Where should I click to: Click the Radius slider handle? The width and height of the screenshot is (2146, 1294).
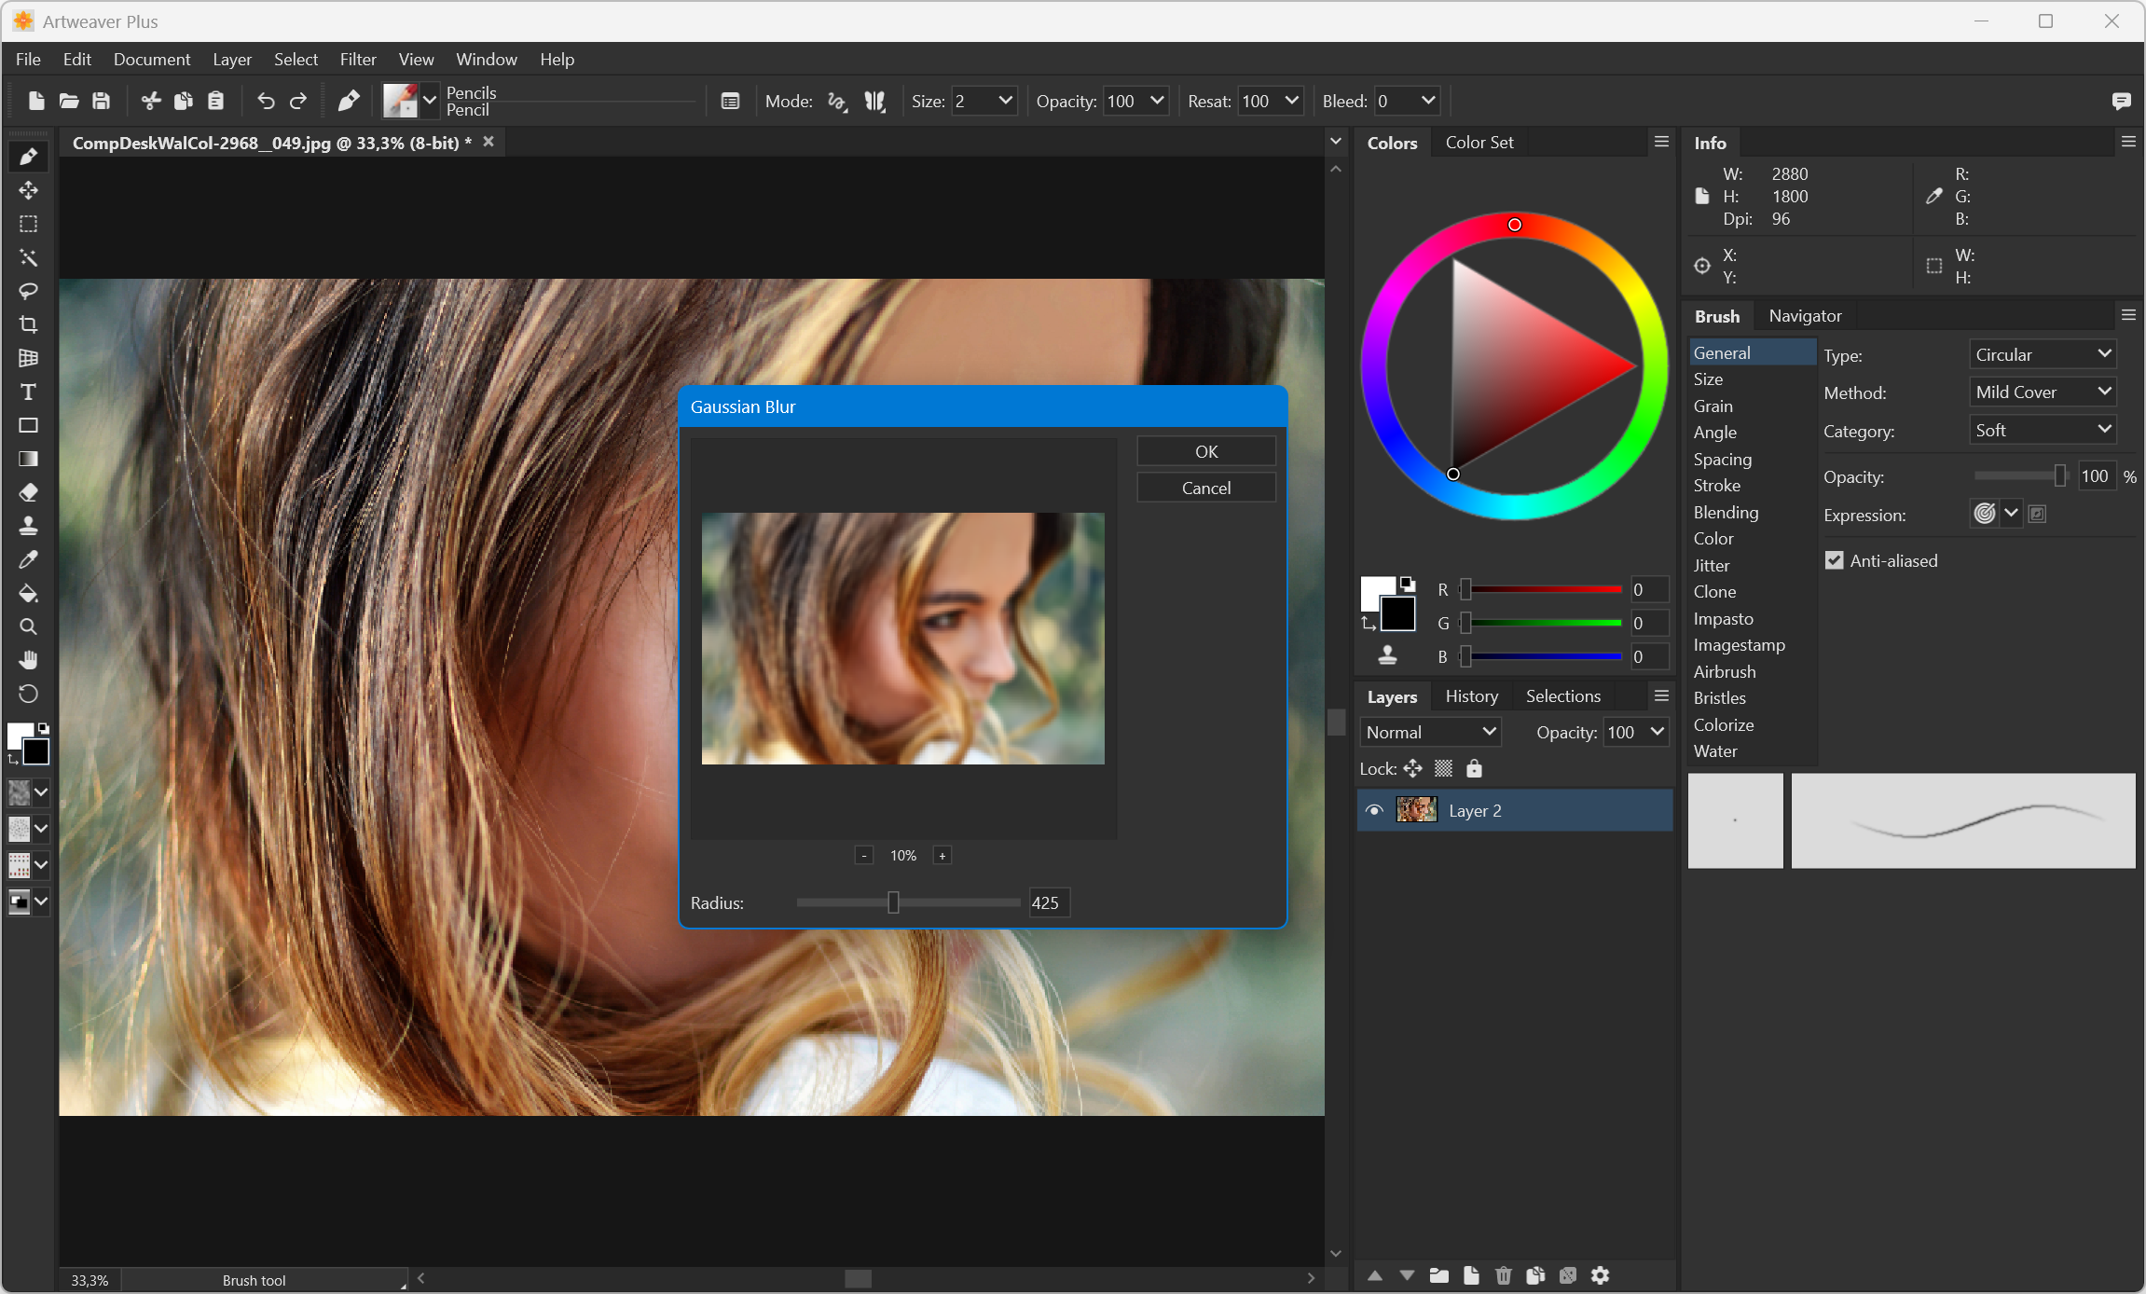click(x=893, y=902)
